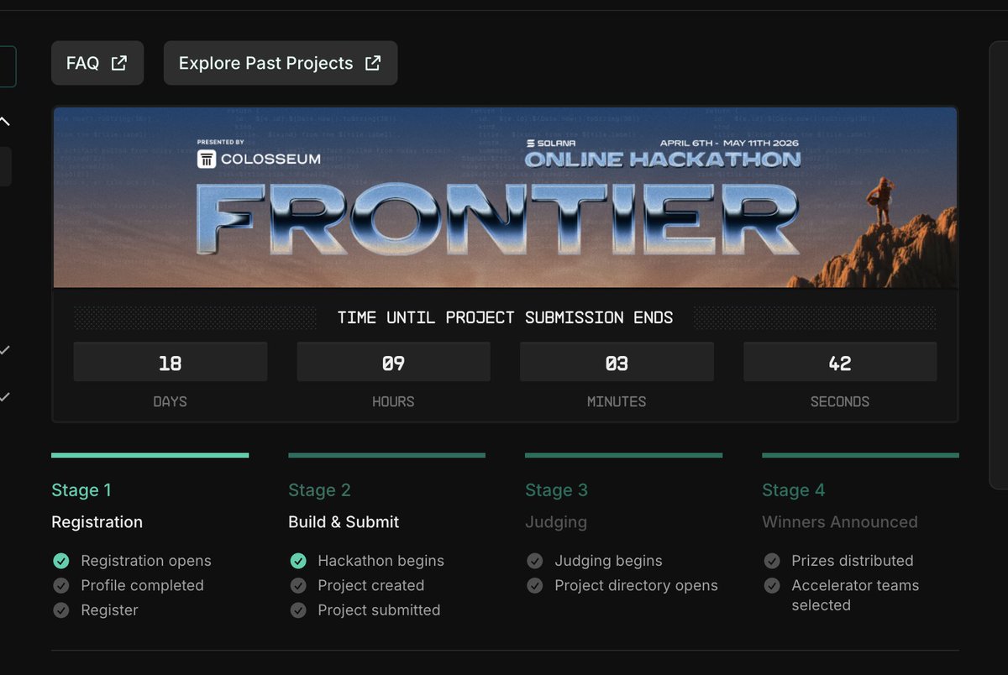Click the Explore Past Projects button
This screenshot has width=1008, height=675.
pos(281,63)
